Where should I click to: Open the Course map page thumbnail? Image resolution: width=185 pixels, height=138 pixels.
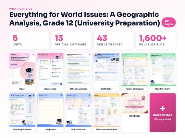click(x=50, y=69)
